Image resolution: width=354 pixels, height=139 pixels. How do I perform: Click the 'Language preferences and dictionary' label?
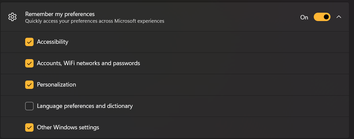tap(85, 106)
